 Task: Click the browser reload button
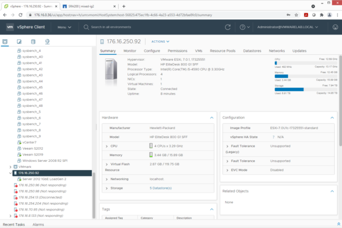pyautogui.click(x=20, y=15)
